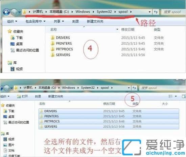
Task: Focus 搜索 spool search box in lower window
Action: point(162,88)
